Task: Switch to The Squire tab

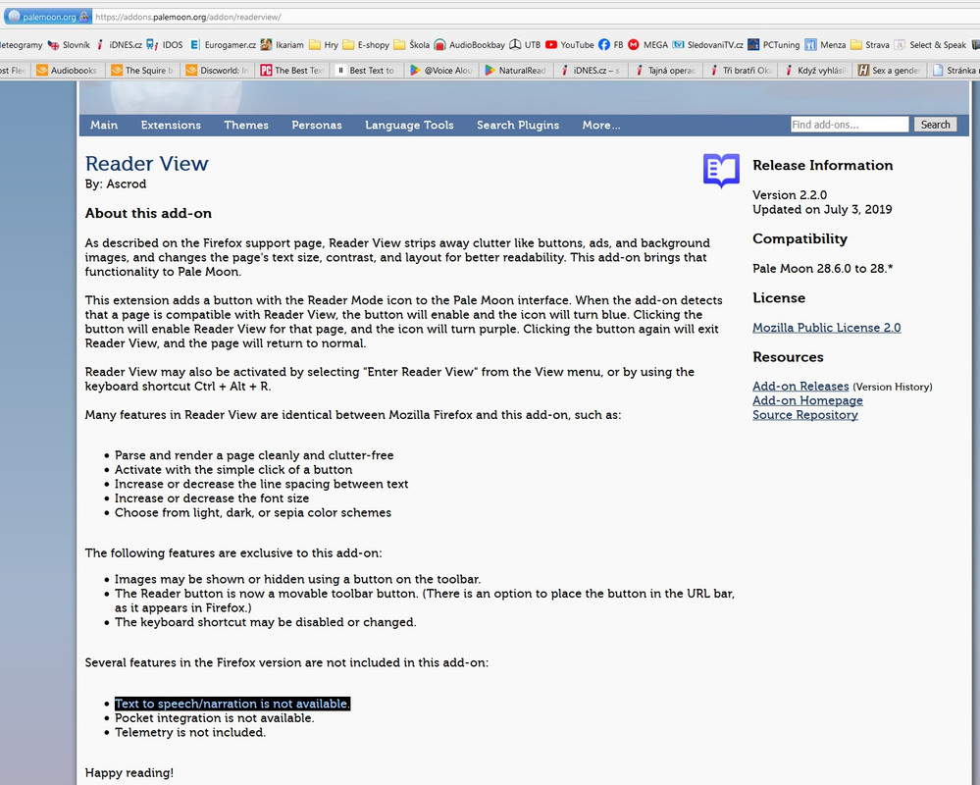Action: click(x=142, y=70)
